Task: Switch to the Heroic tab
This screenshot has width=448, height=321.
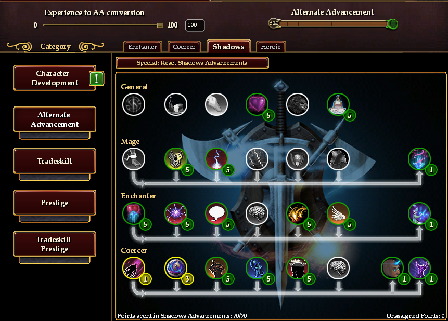Action: tap(271, 47)
